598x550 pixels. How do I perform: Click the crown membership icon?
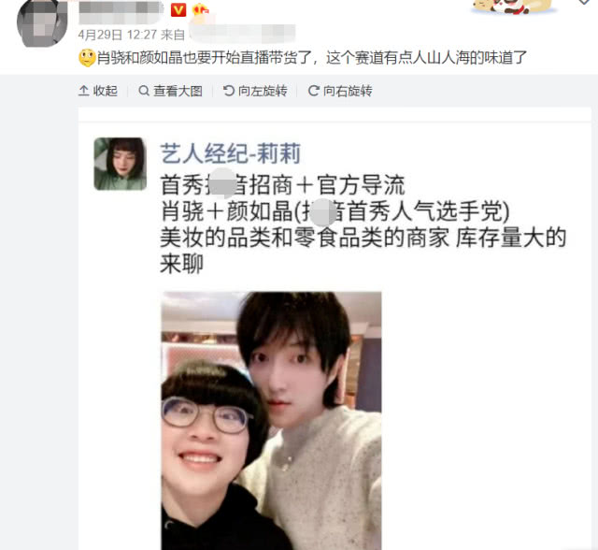(x=201, y=9)
